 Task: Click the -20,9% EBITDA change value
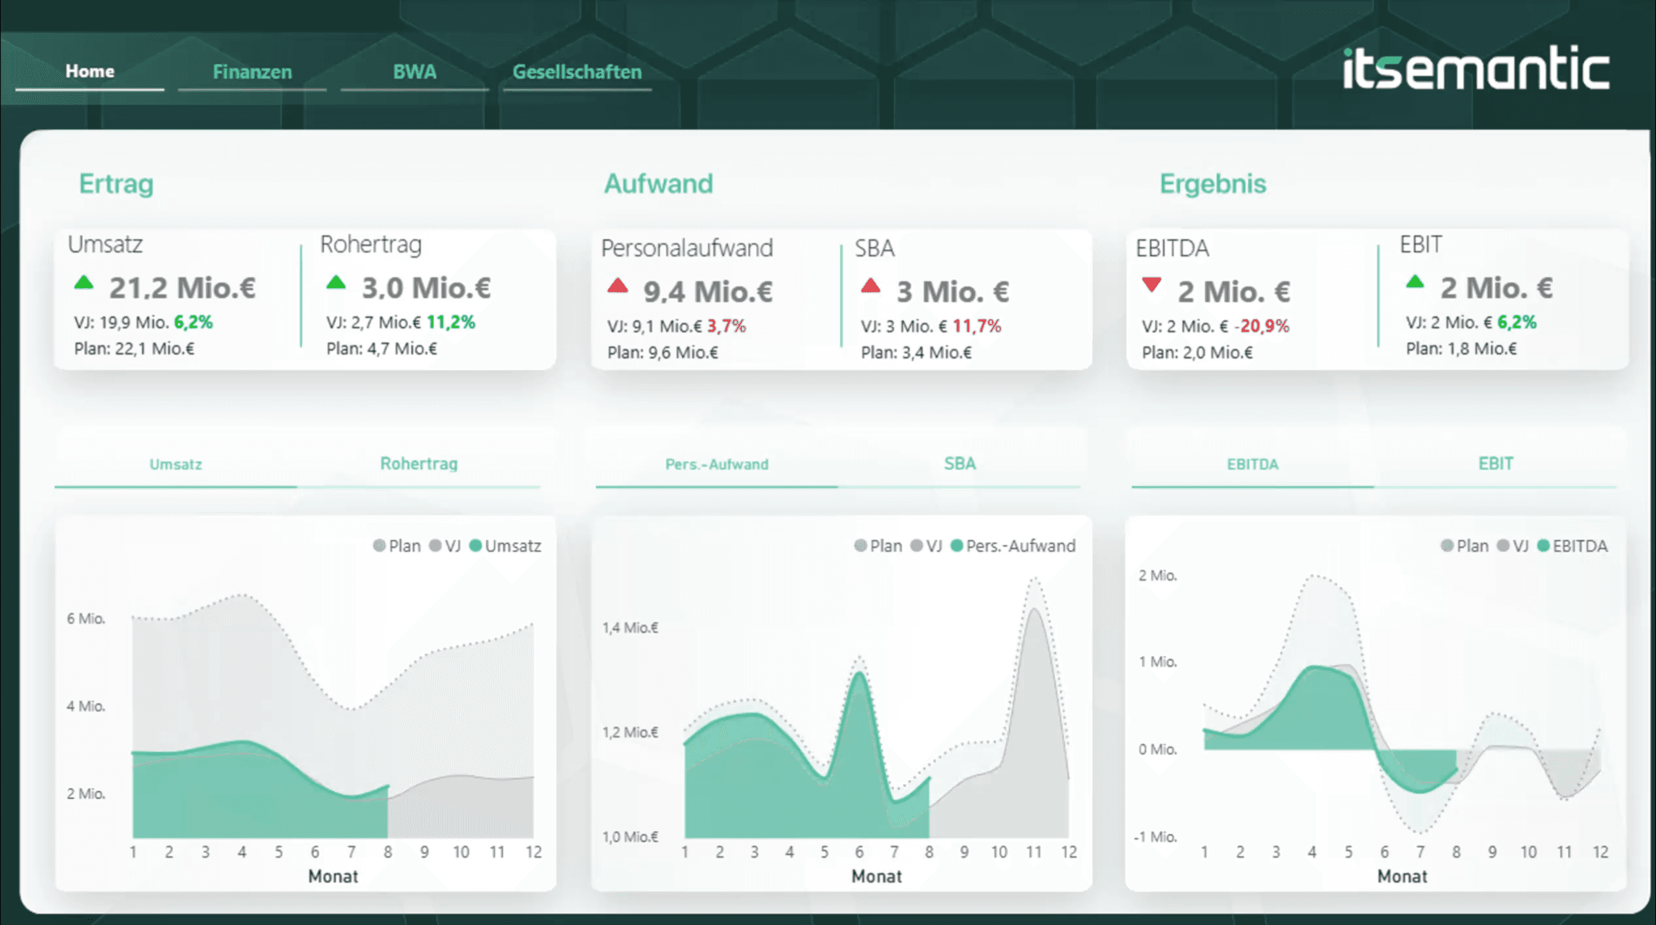point(1261,326)
